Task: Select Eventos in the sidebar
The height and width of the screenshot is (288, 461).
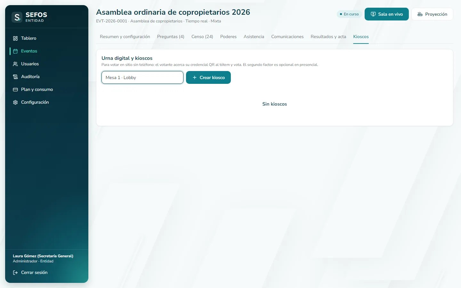Action: tap(47, 51)
